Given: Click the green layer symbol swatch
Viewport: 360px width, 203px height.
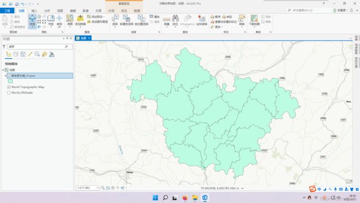Looking at the screenshot, I should click(x=11, y=81).
